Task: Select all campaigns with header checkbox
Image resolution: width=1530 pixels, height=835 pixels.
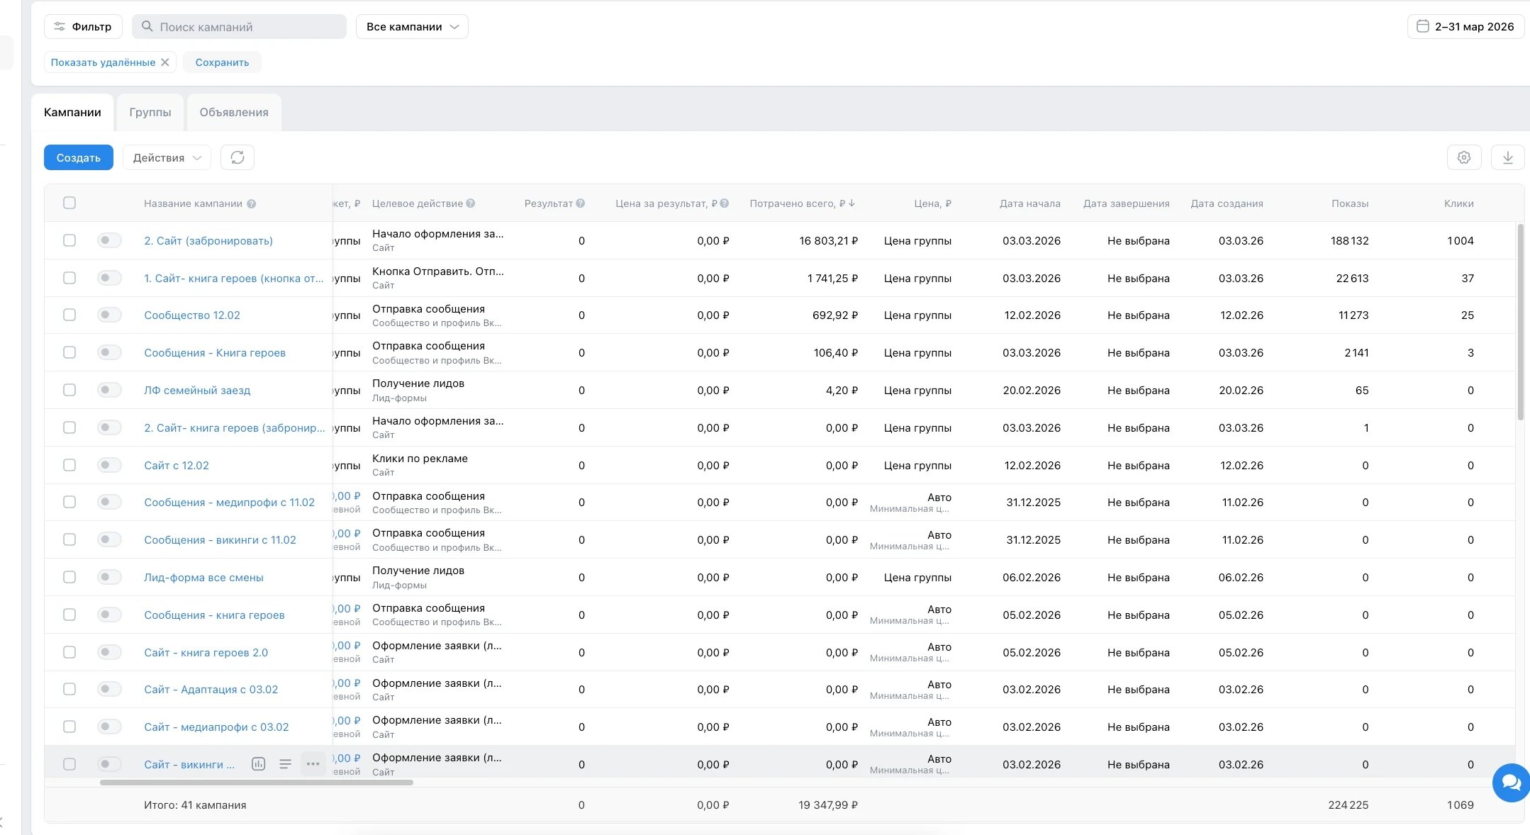Action: point(69,203)
